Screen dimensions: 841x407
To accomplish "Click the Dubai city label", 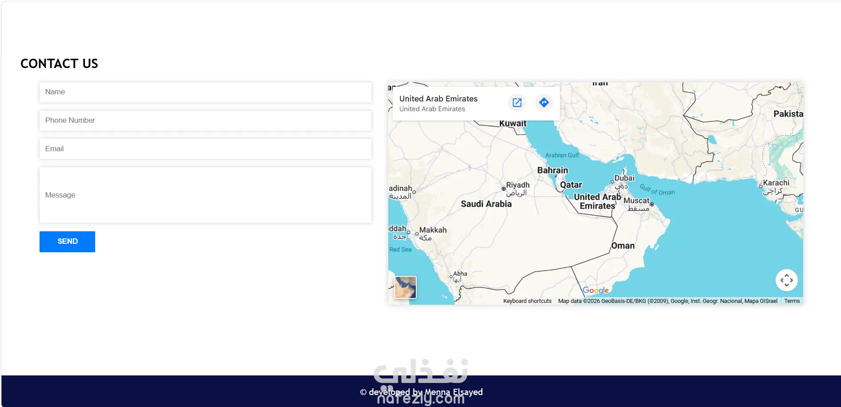I will coord(624,178).
